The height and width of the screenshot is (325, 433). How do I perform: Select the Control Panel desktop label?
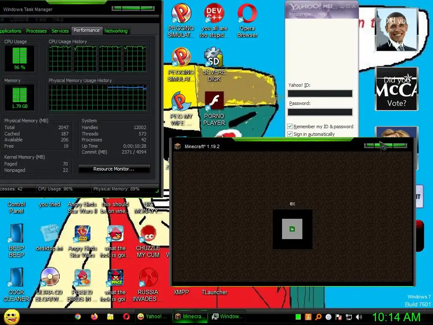pyautogui.click(x=16, y=207)
